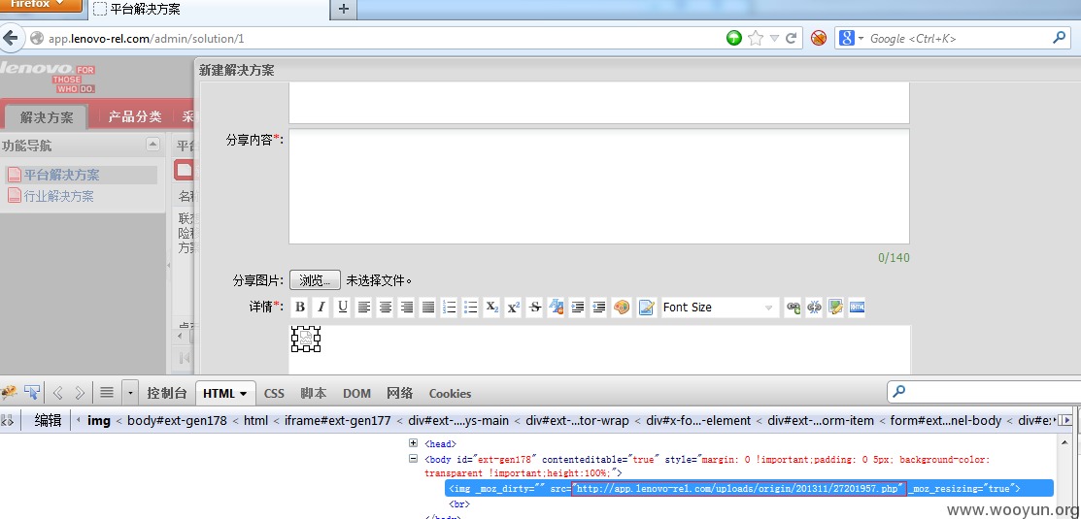Remove hyperlink with unlink icon
1081x519 pixels.
coord(814,308)
